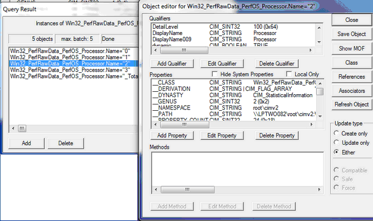The height and width of the screenshot is (221, 373).
Task: Select the Update only radio option
Action: point(336,142)
